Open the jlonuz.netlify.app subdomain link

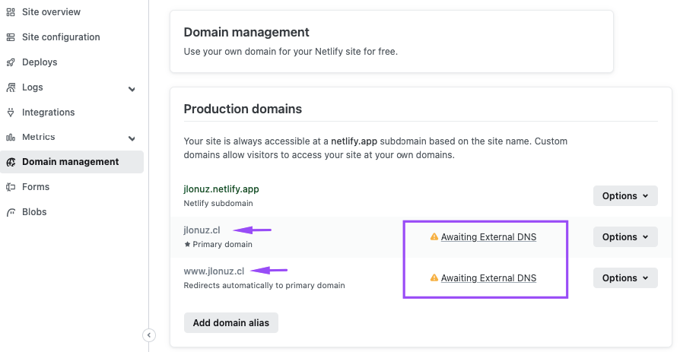[221, 189]
